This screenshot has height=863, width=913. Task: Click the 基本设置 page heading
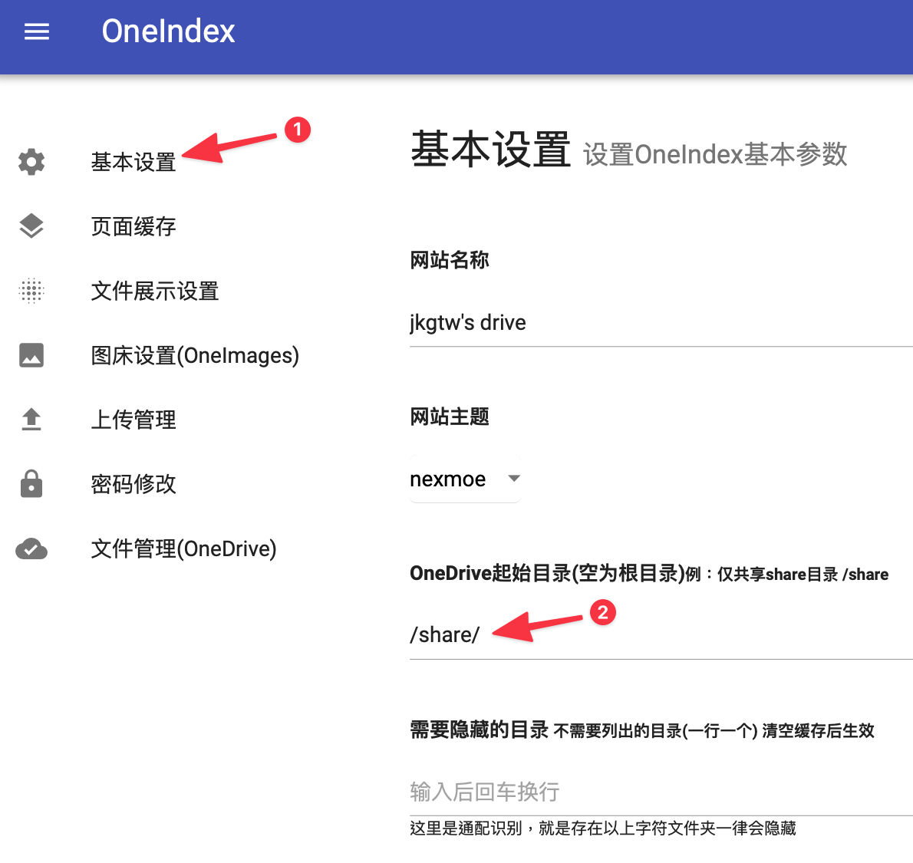[x=490, y=150]
